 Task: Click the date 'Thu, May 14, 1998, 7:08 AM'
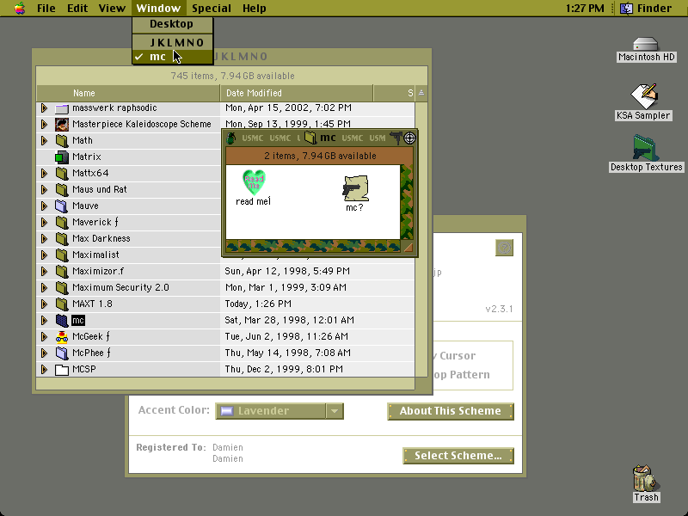[287, 353]
